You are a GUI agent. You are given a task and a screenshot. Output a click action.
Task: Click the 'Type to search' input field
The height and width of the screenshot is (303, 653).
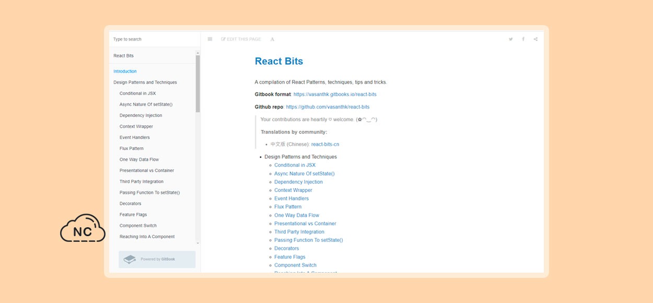155,39
